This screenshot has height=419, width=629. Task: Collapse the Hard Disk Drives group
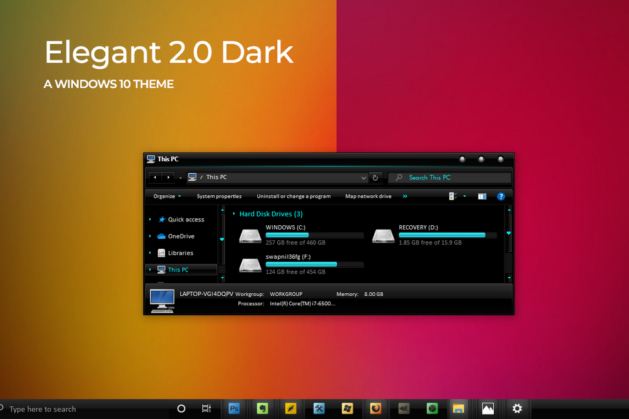[x=234, y=214]
